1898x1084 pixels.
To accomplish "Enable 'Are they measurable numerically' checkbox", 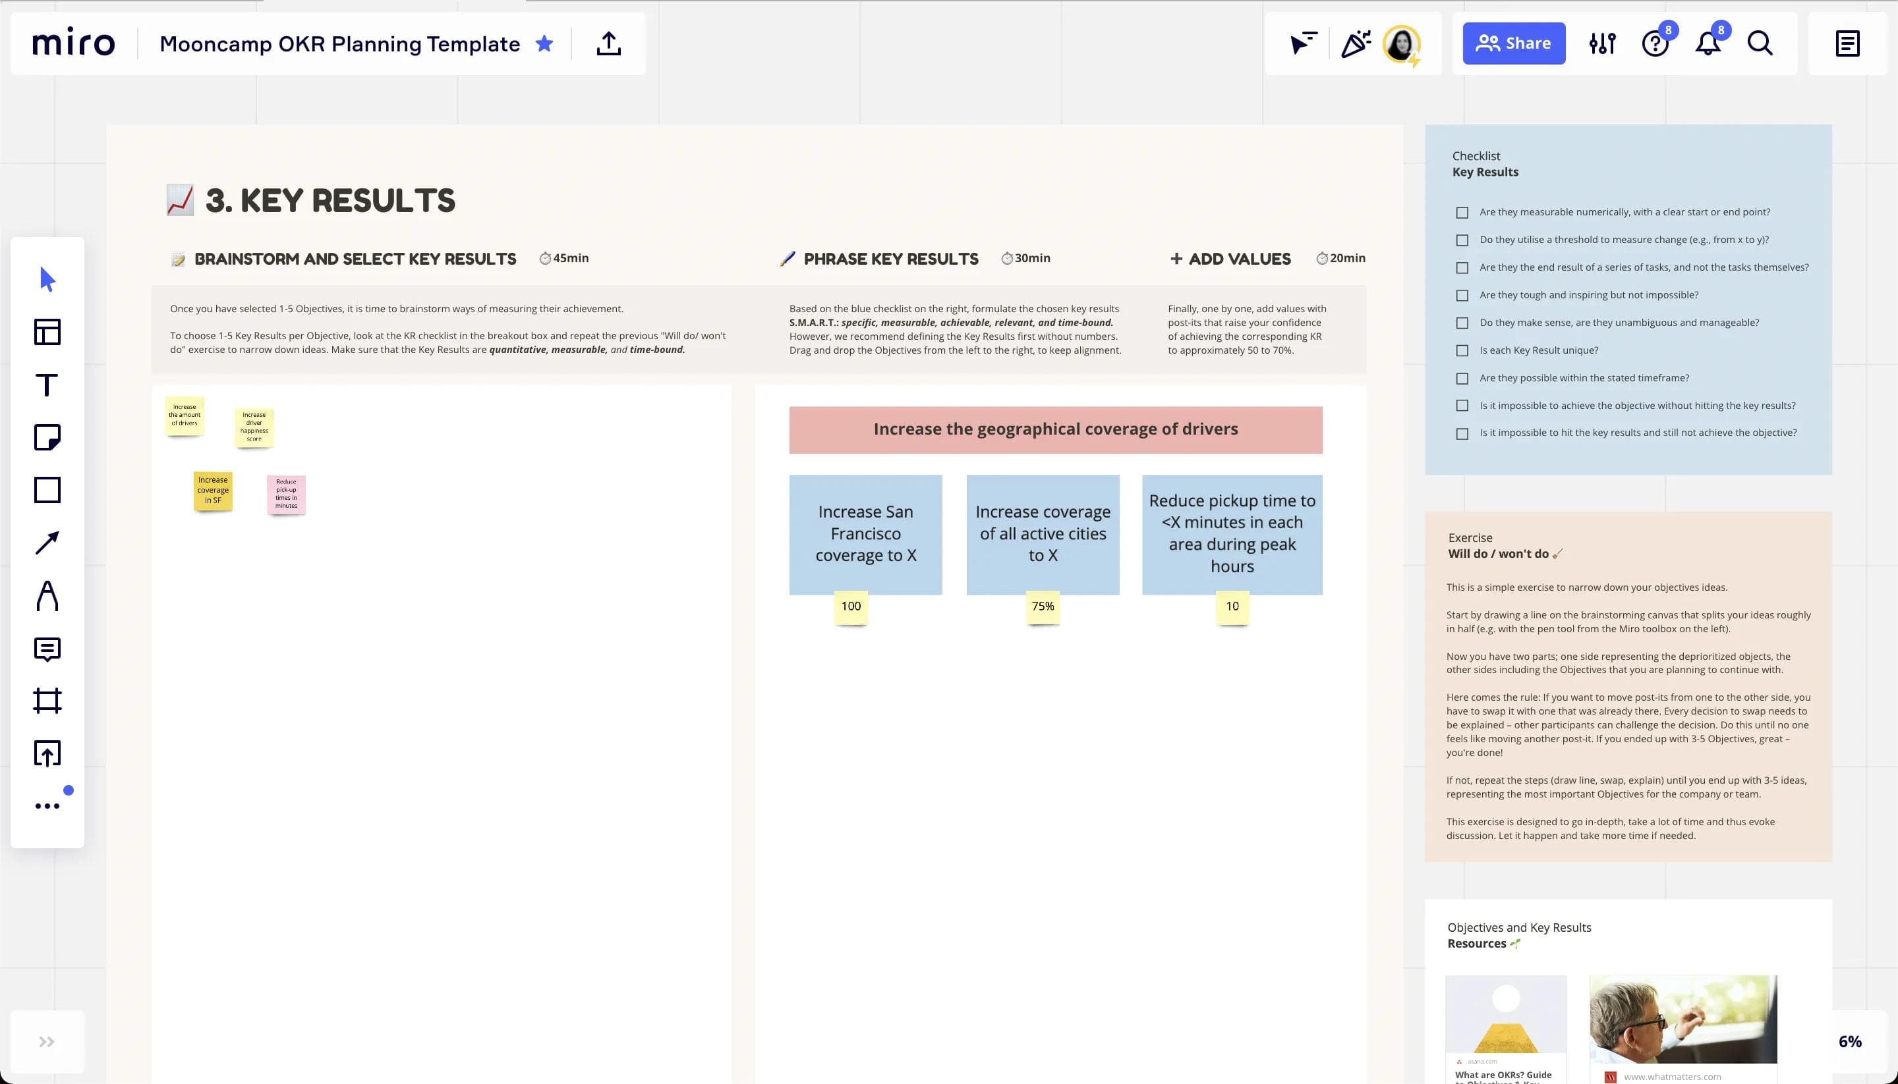I will coord(1462,211).
